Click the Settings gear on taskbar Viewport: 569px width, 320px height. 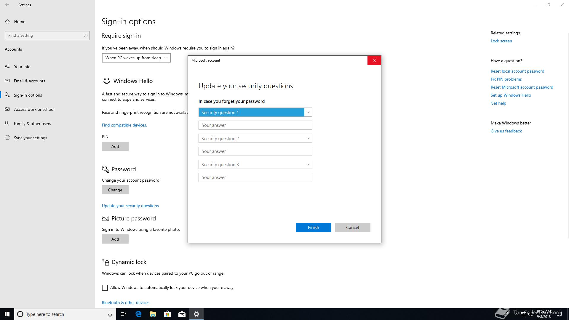tap(196, 314)
